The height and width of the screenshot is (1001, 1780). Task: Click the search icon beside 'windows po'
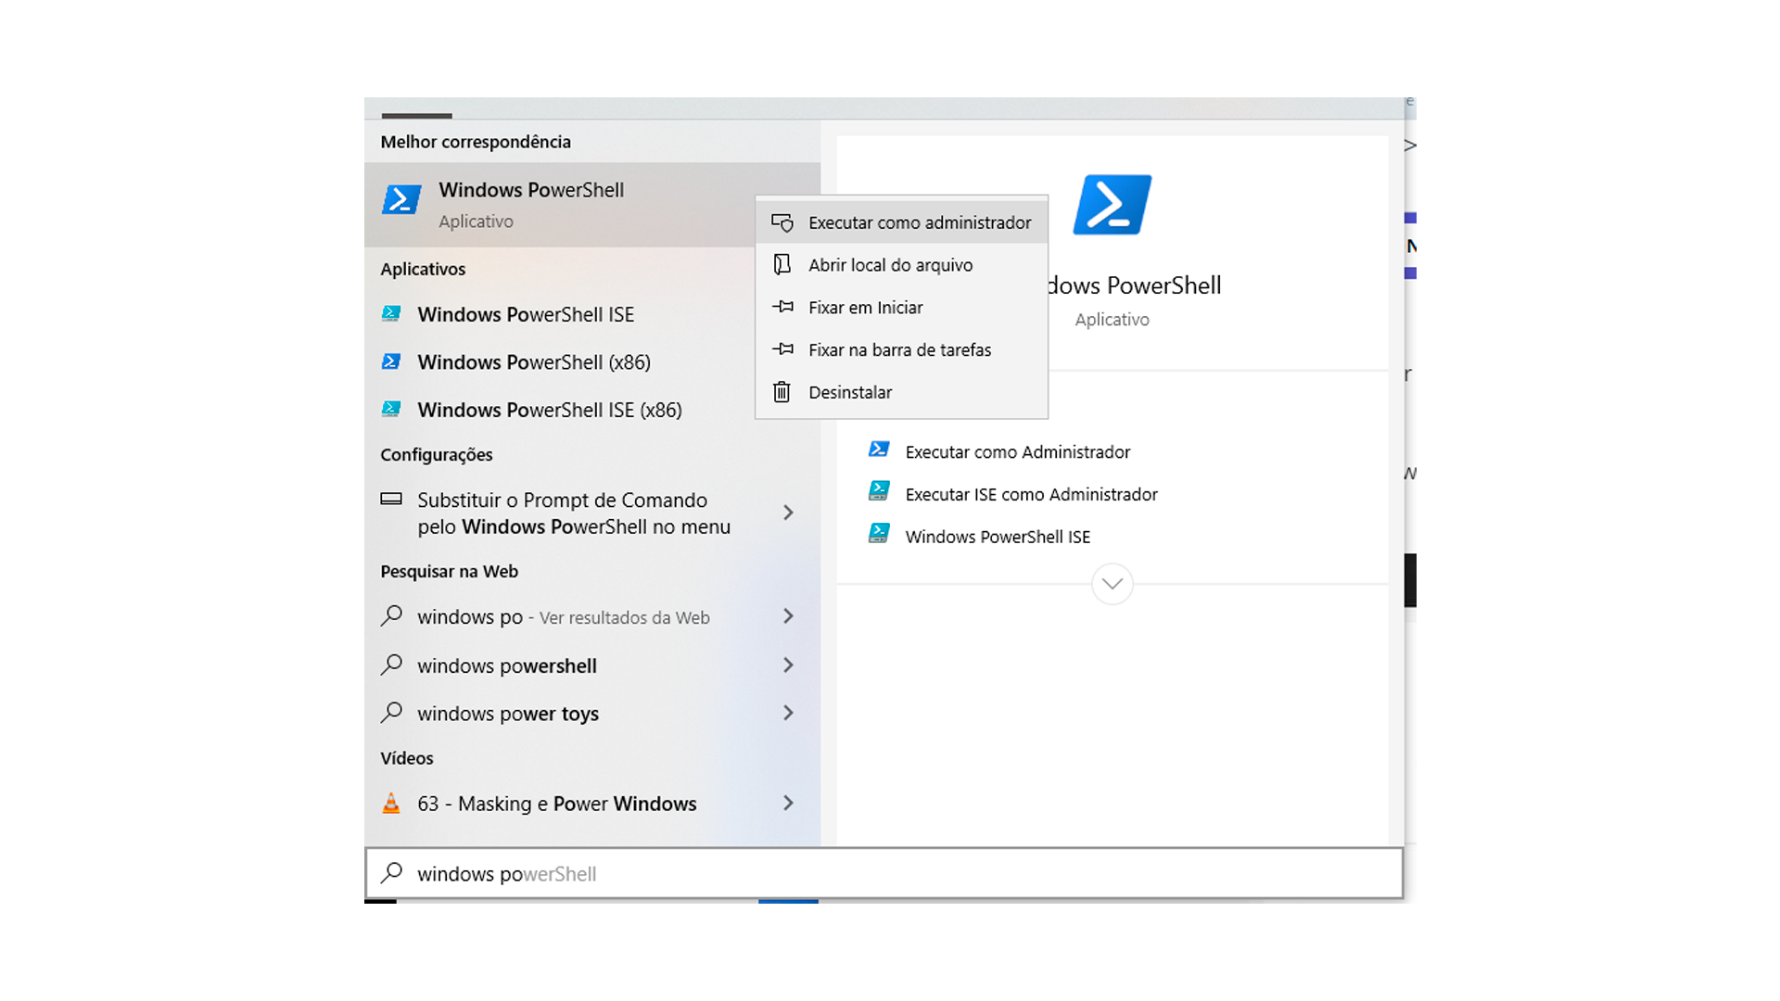pos(391,615)
